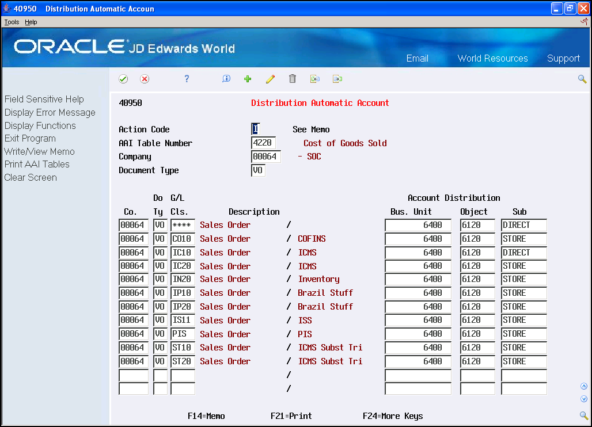
Task: Open the Help menu
Action: coord(31,22)
